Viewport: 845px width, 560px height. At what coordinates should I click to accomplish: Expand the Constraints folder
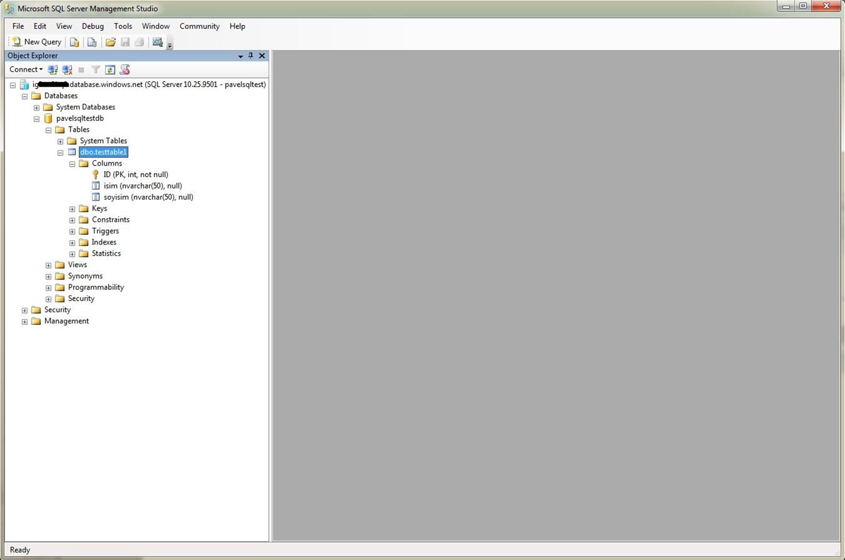72,220
